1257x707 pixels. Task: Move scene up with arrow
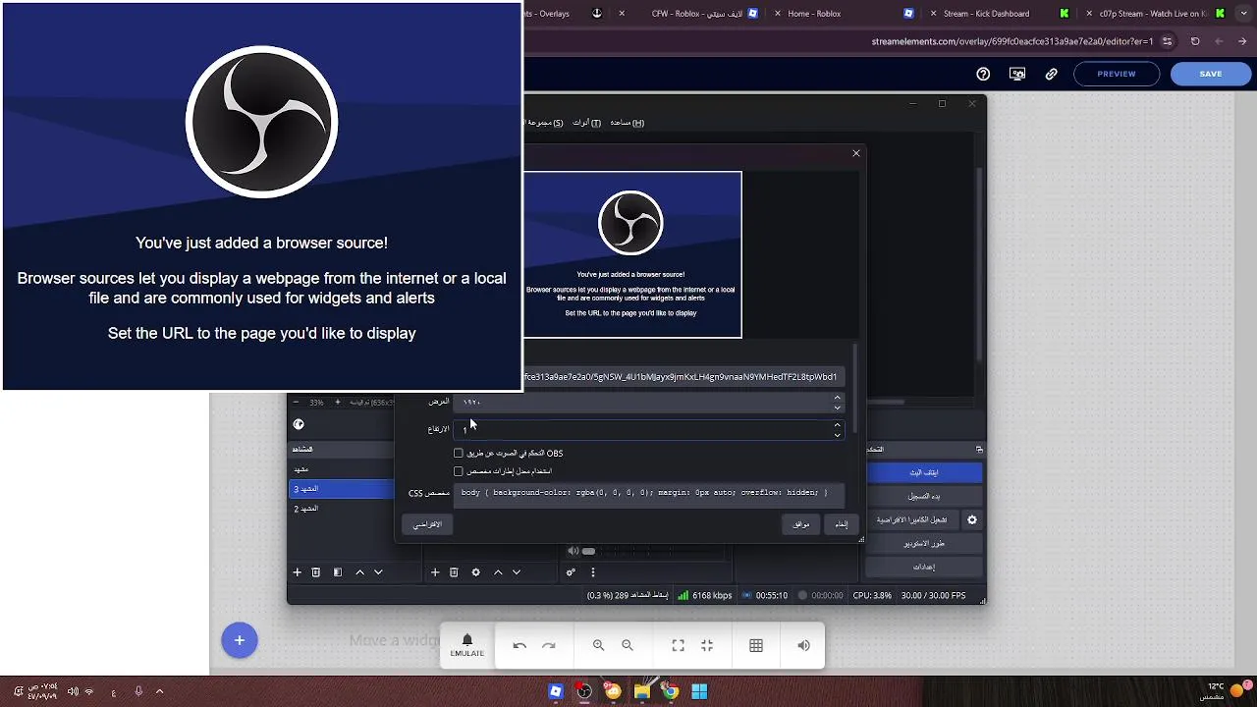[x=359, y=572]
